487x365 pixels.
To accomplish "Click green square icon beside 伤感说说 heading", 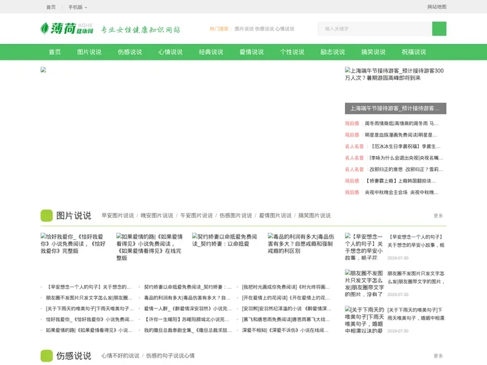I will tap(47, 356).
